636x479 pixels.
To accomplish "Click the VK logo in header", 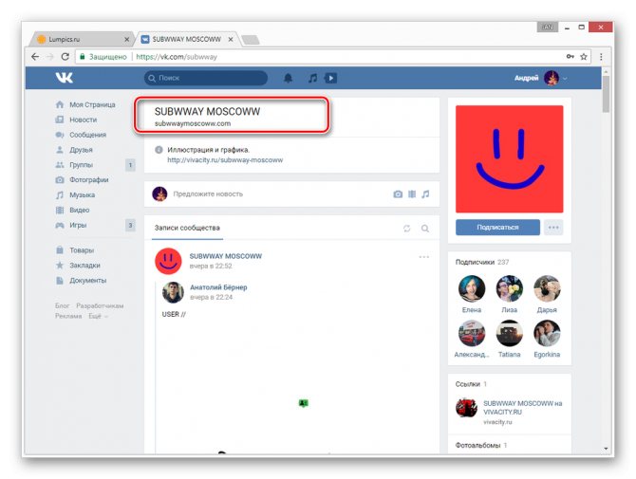I will click(x=65, y=78).
